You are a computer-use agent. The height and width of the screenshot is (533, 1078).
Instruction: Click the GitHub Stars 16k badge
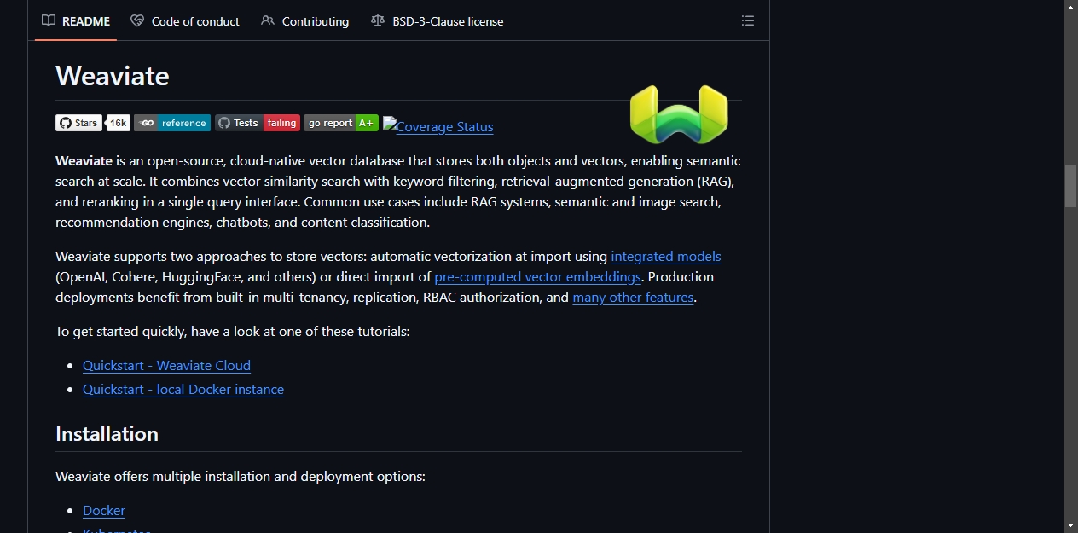tap(93, 123)
